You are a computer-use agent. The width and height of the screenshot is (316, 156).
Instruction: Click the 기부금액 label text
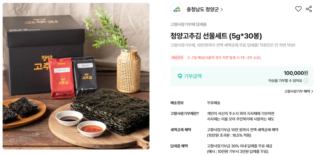coord(193,76)
